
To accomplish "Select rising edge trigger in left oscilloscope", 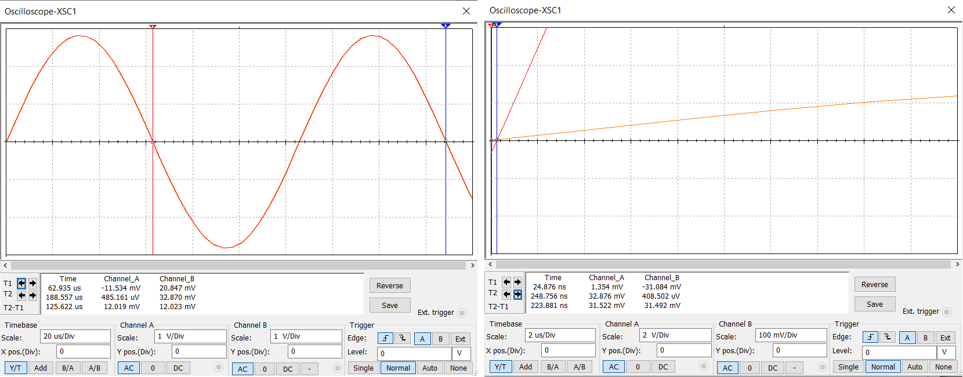I will [x=385, y=339].
